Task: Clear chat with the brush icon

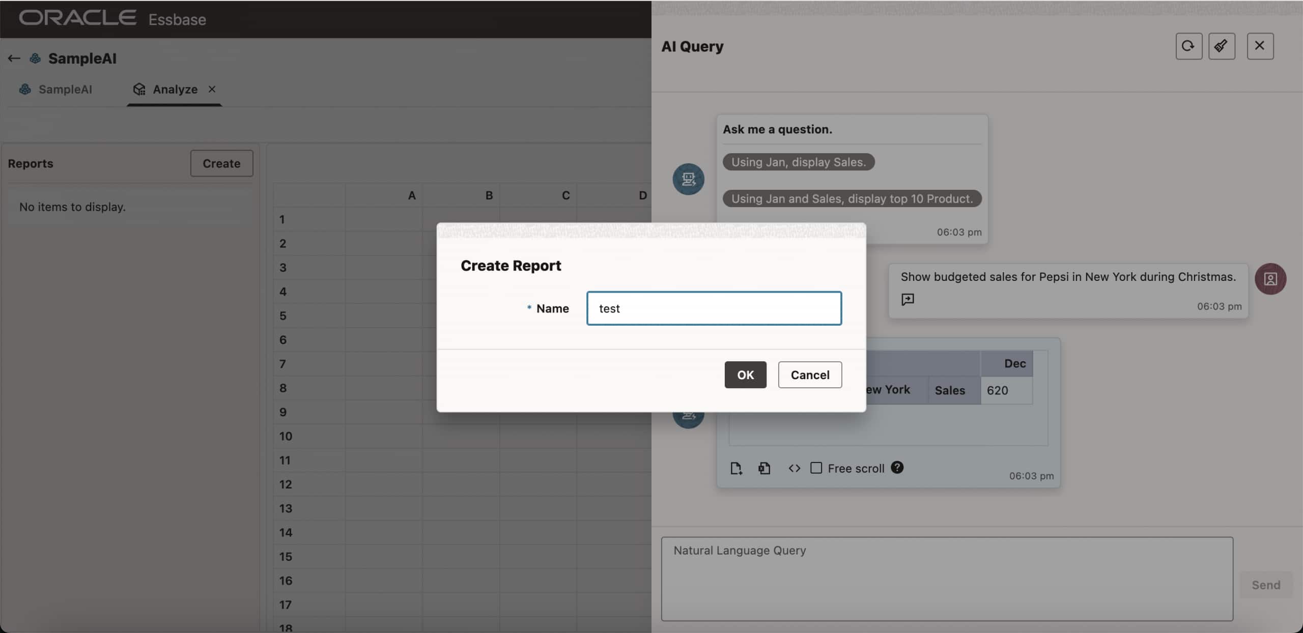Action: pyautogui.click(x=1222, y=46)
